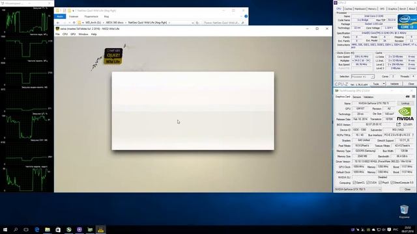Toggle the PhysX checkbox in GPU-Z

coord(381,183)
